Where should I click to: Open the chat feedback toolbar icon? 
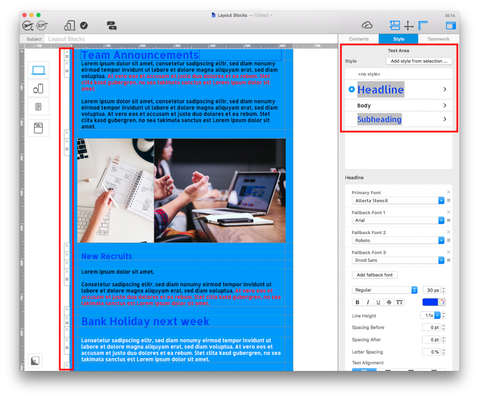pyautogui.click(x=112, y=26)
